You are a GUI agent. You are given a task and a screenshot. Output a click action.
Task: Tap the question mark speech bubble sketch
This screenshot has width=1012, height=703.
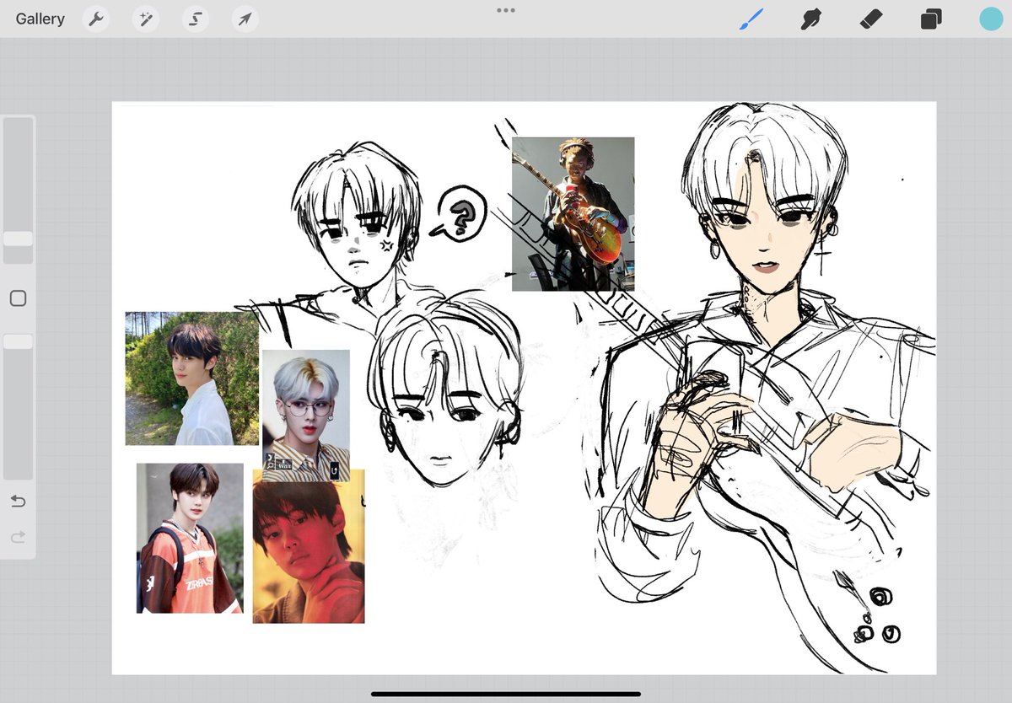pos(460,215)
